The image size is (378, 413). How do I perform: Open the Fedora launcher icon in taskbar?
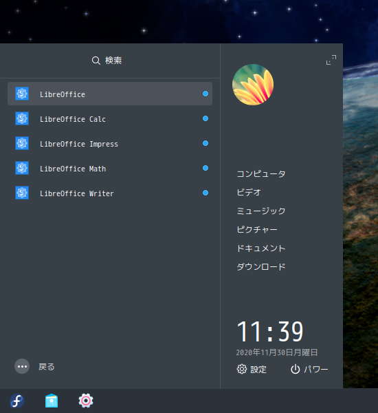pos(17,401)
